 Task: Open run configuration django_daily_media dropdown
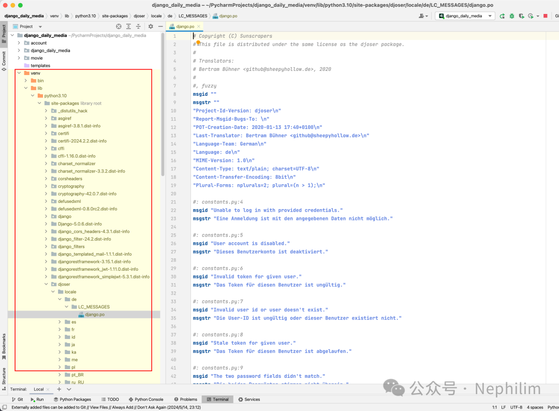point(465,16)
